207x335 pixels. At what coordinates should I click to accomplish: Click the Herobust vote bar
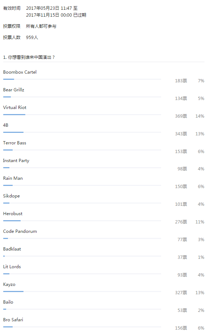[82, 221]
